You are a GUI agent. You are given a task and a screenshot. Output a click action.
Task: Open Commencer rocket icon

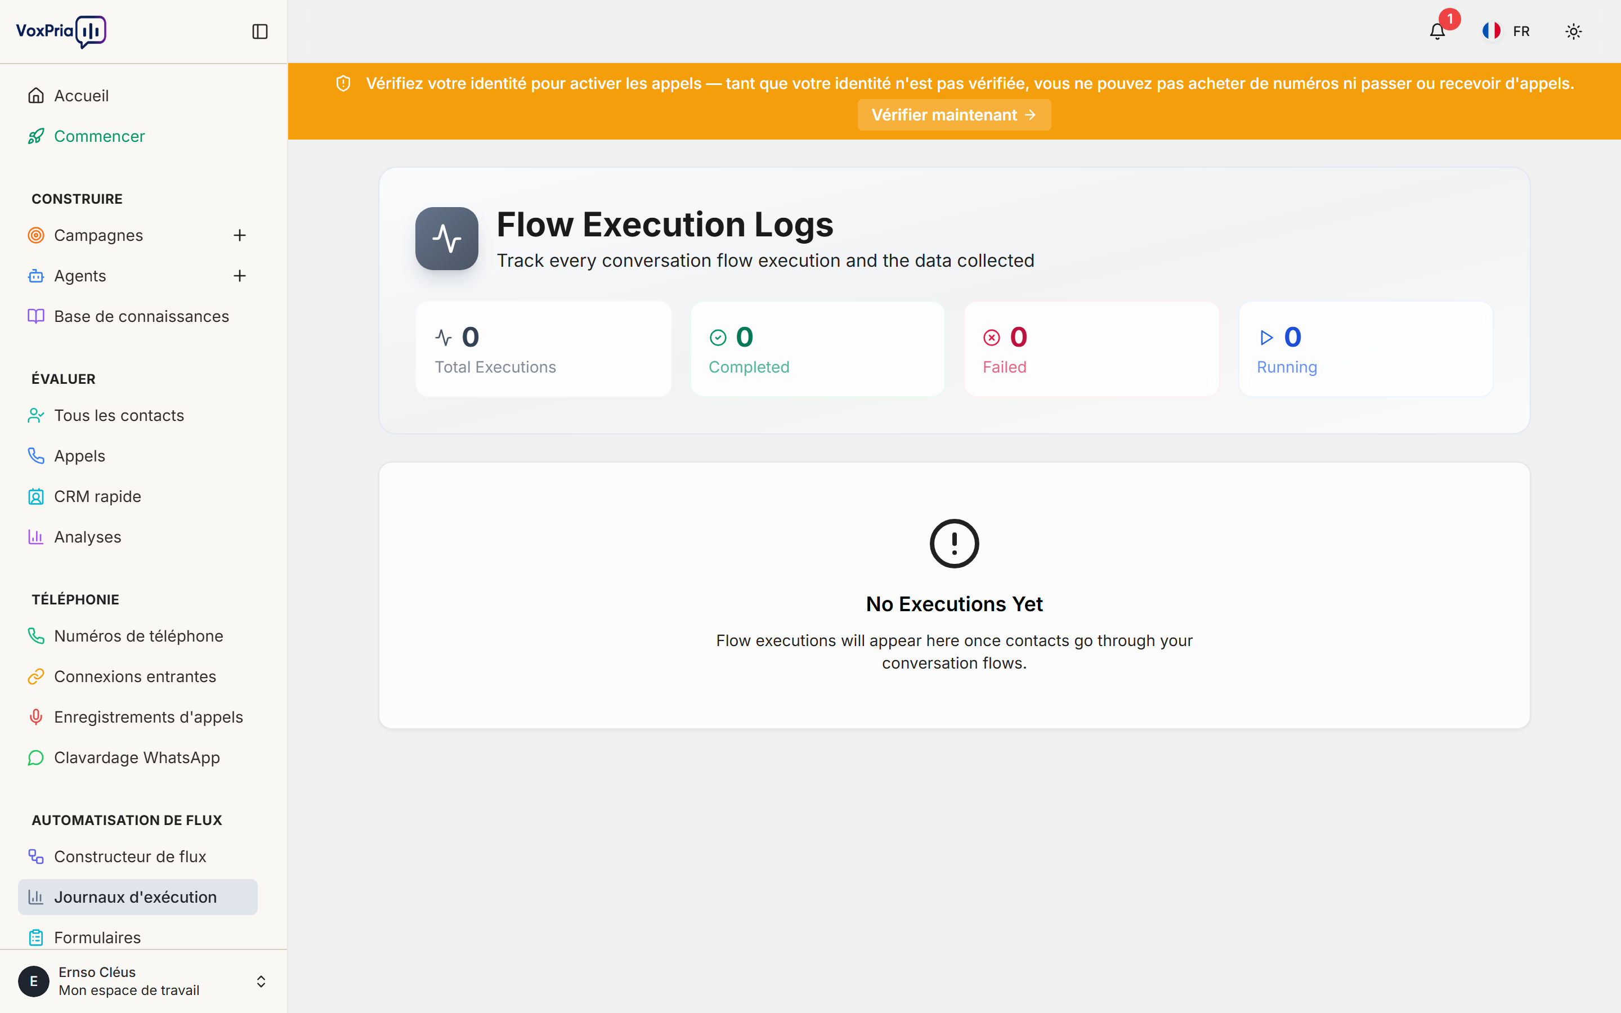[36, 136]
